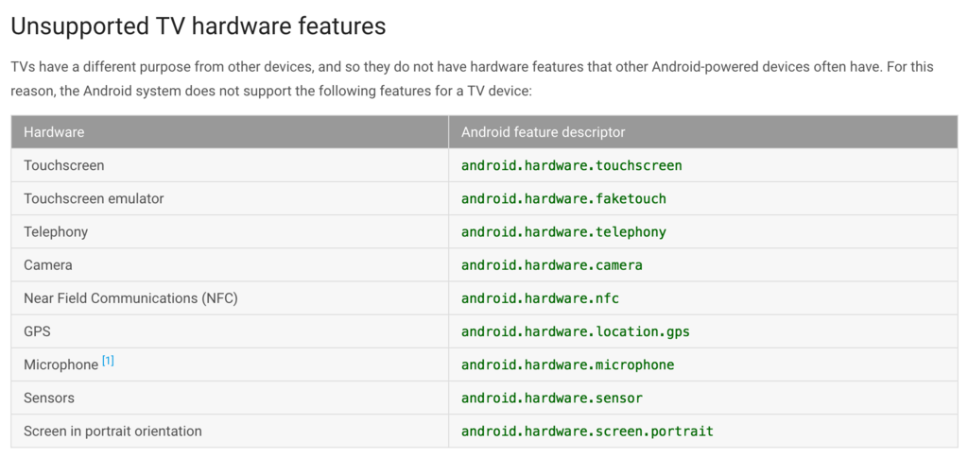Click the GPS row label
This screenshot has height=457, width=968.
[x=37, y=331]
